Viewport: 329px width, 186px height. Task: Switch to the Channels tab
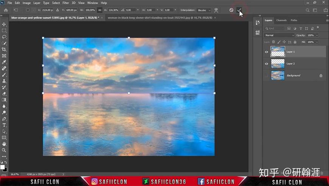click(x=281, y=20)
